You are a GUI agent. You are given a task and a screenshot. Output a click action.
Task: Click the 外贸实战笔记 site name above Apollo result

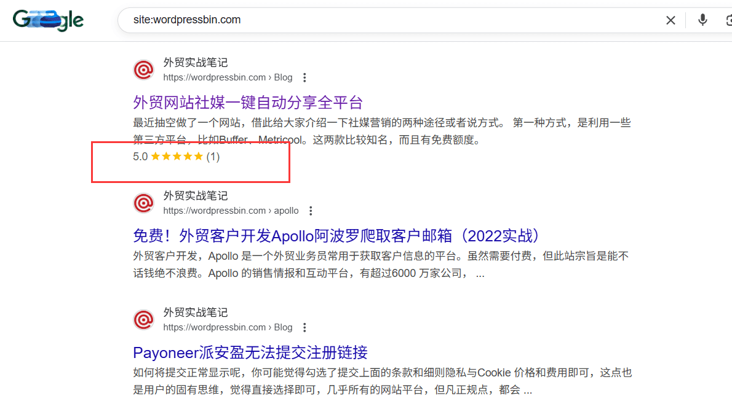195,196
